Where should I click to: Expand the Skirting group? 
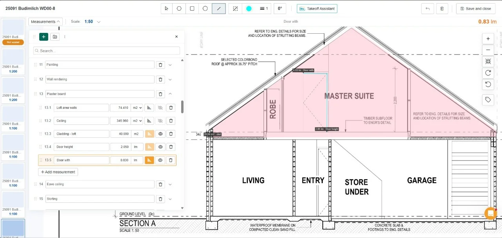[170, 199]
